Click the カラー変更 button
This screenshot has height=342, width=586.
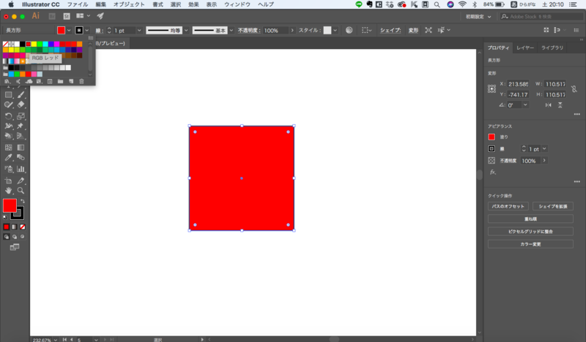[x=530, y=244]
